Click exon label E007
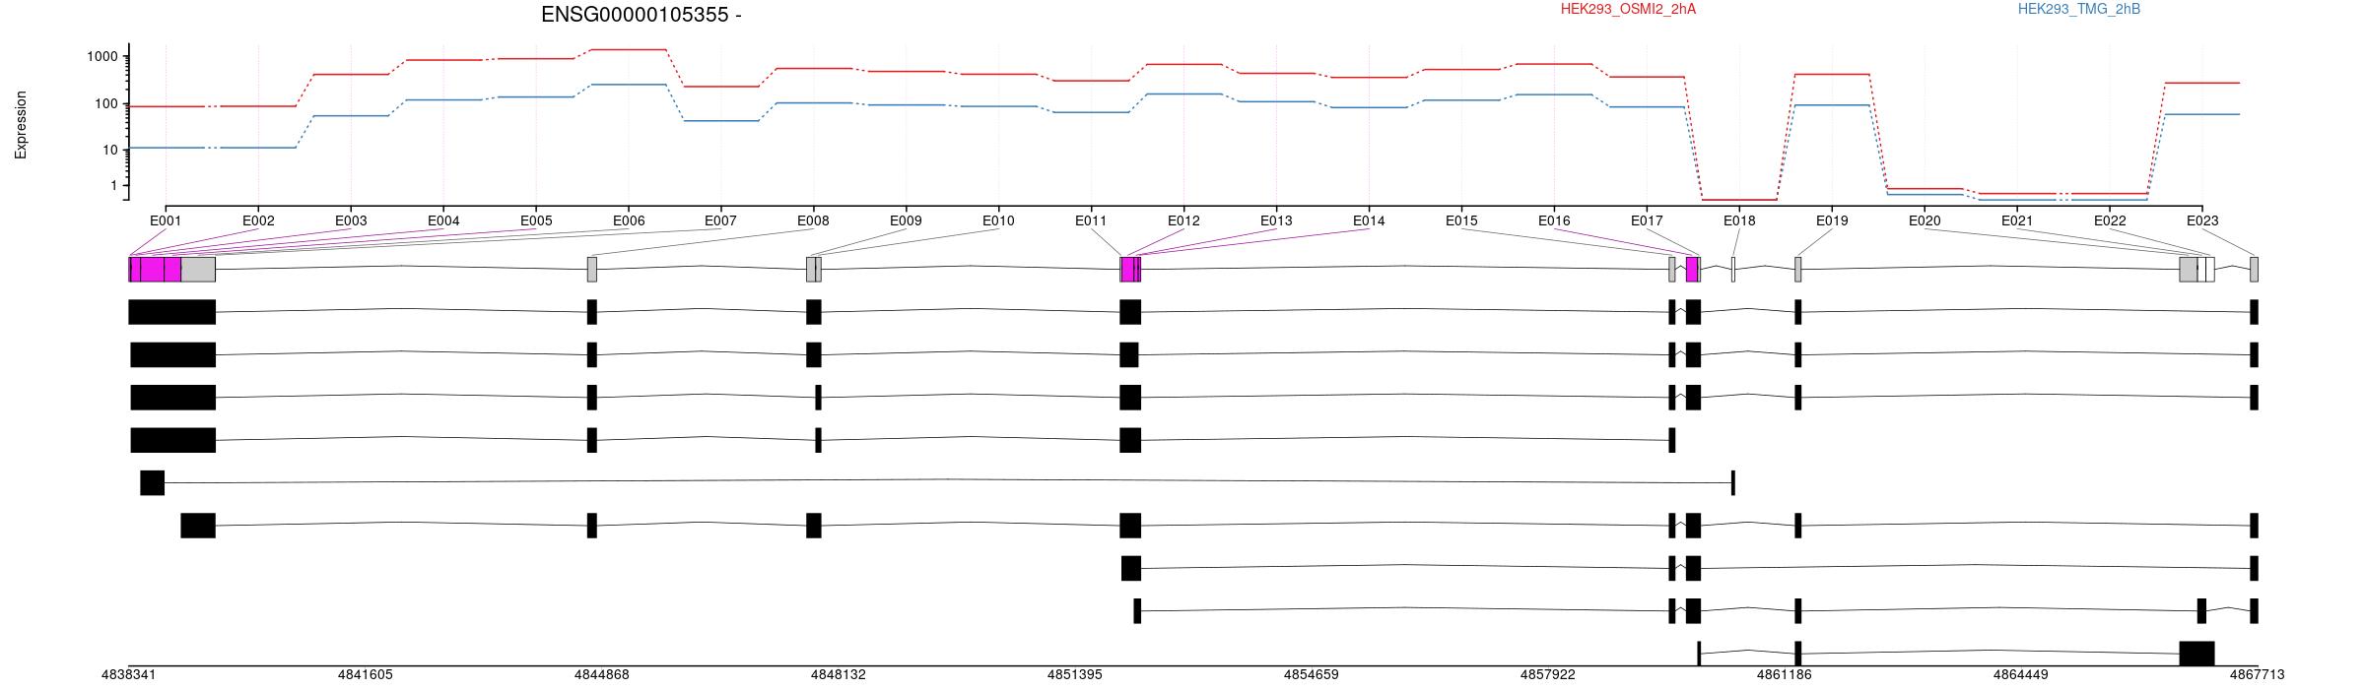This screenshot has height=689, width=2365. pyautogui.click(x=720, y=220)
